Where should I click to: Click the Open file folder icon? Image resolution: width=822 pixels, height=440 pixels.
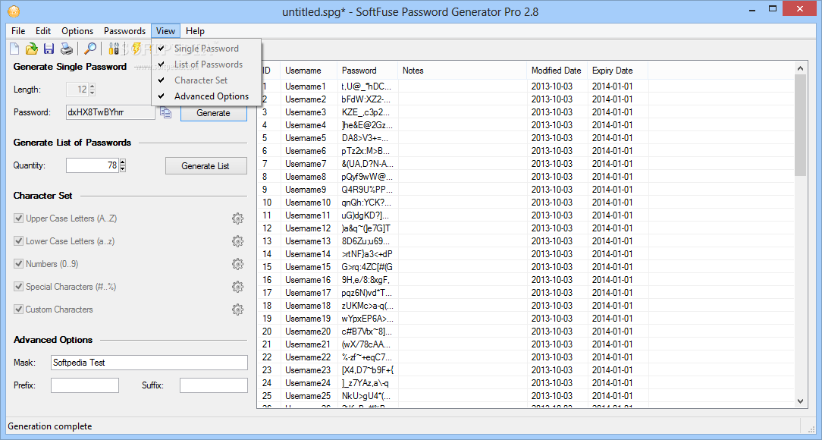tap(32, 49)
